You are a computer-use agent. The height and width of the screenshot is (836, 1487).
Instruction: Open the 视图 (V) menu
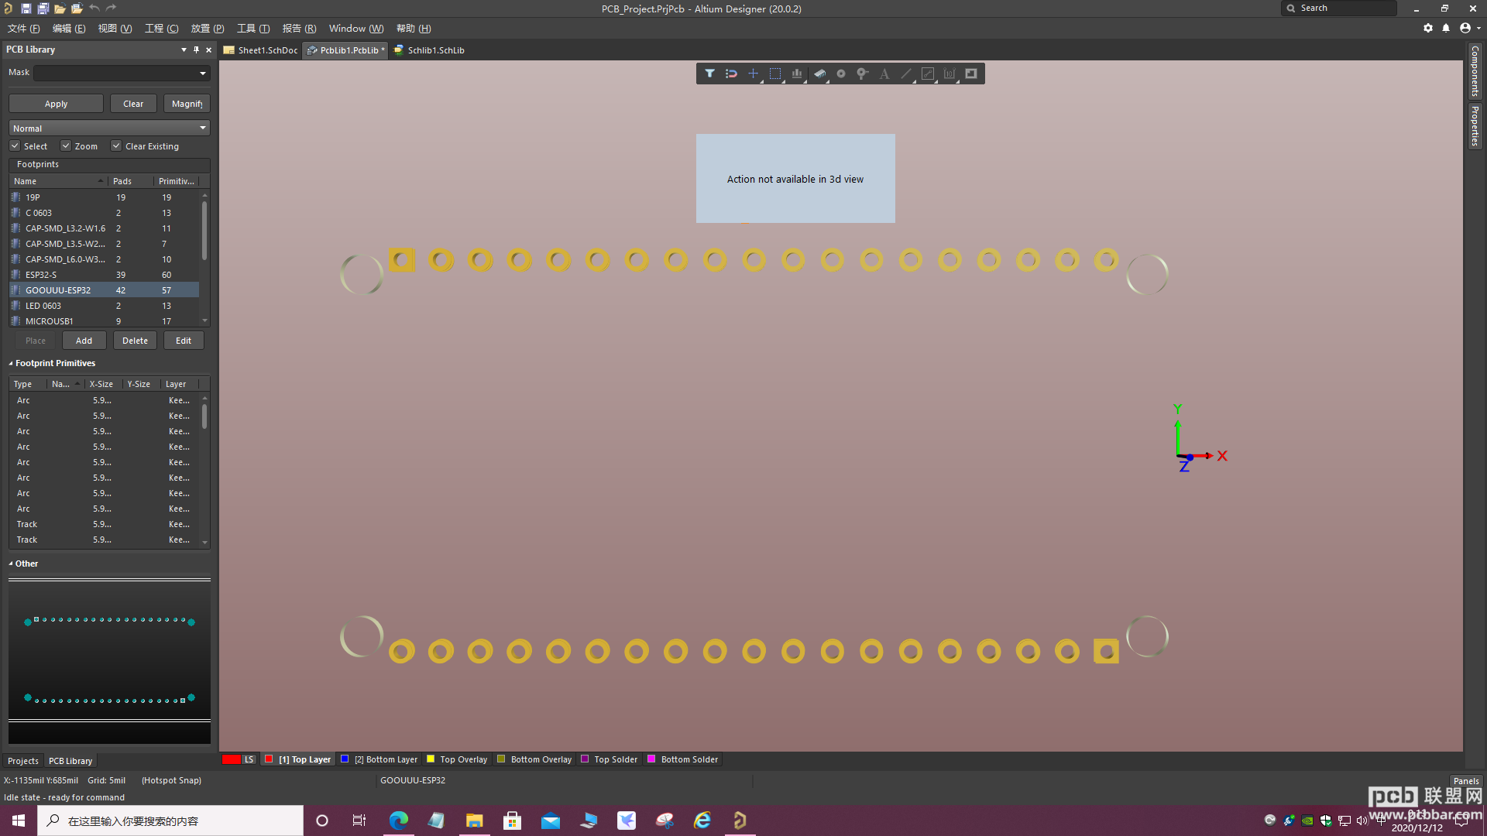click(x=115, y=28)
